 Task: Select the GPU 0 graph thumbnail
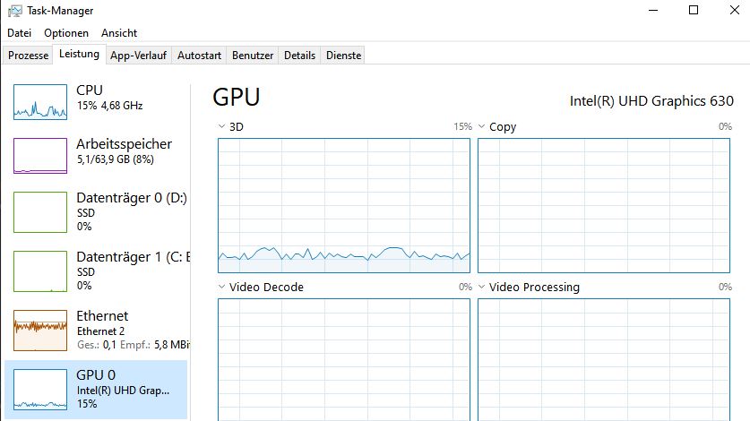coord(40,390)
